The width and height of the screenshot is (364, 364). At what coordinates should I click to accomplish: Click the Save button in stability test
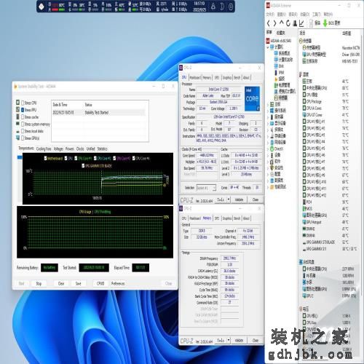(78, 283)
